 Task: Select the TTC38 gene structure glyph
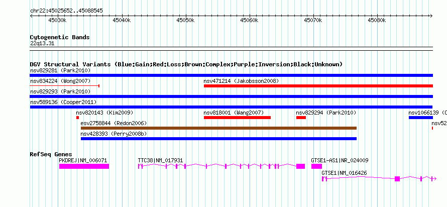point(221,166)
